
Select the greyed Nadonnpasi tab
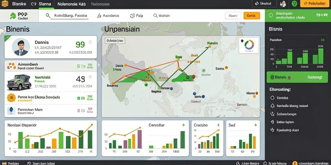pyautogui.click(x=100, y=4)
